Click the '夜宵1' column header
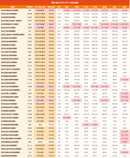This screenshot has width=130, height=158. pyautogui.click(x=115, y=7)
